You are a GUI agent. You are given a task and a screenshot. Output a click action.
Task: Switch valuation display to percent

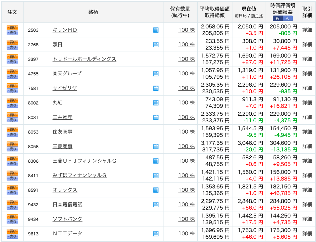287,18
